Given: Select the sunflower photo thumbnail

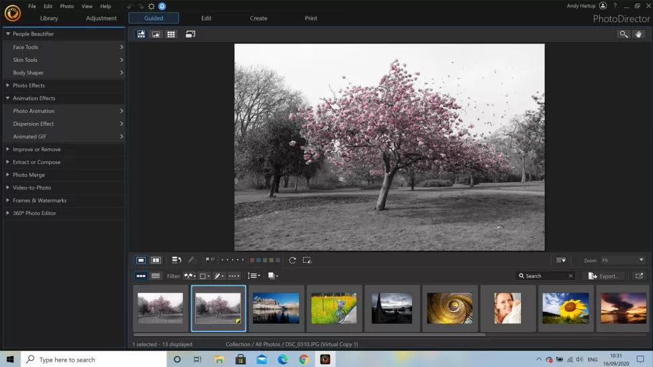Looking at the screenshot, I should click(x=565, y=309).
